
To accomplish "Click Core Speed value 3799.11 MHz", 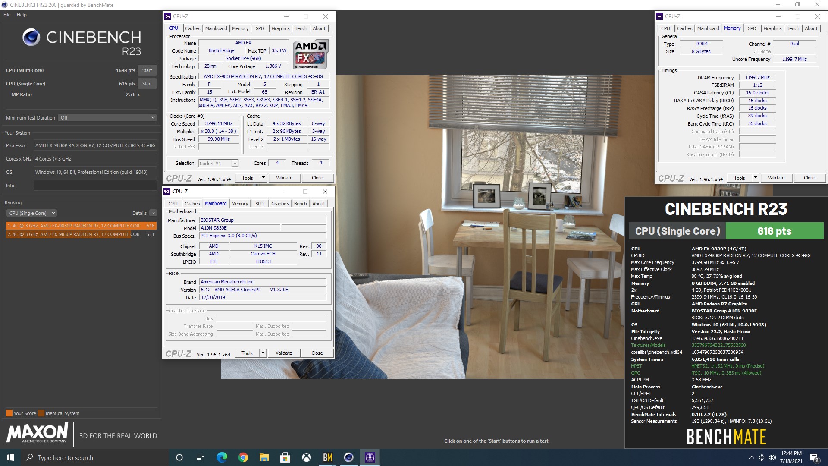I will click(219, 123).
